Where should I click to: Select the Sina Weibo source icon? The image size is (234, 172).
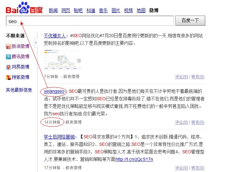[x=8, y=47]
